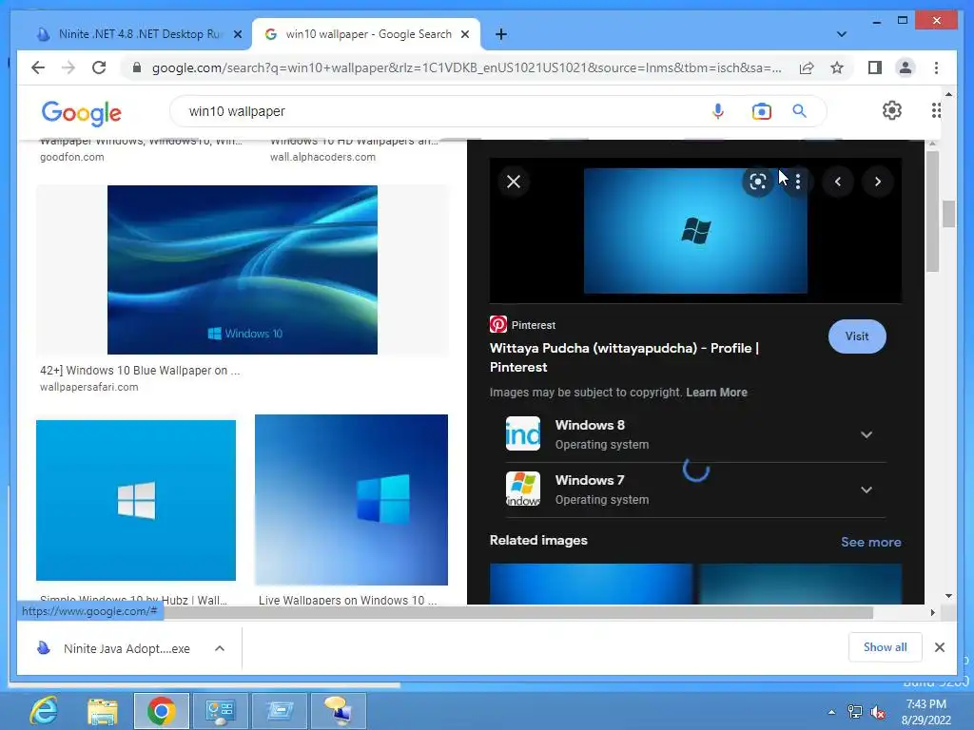Open the Learn More copyright link

(716, 393)
